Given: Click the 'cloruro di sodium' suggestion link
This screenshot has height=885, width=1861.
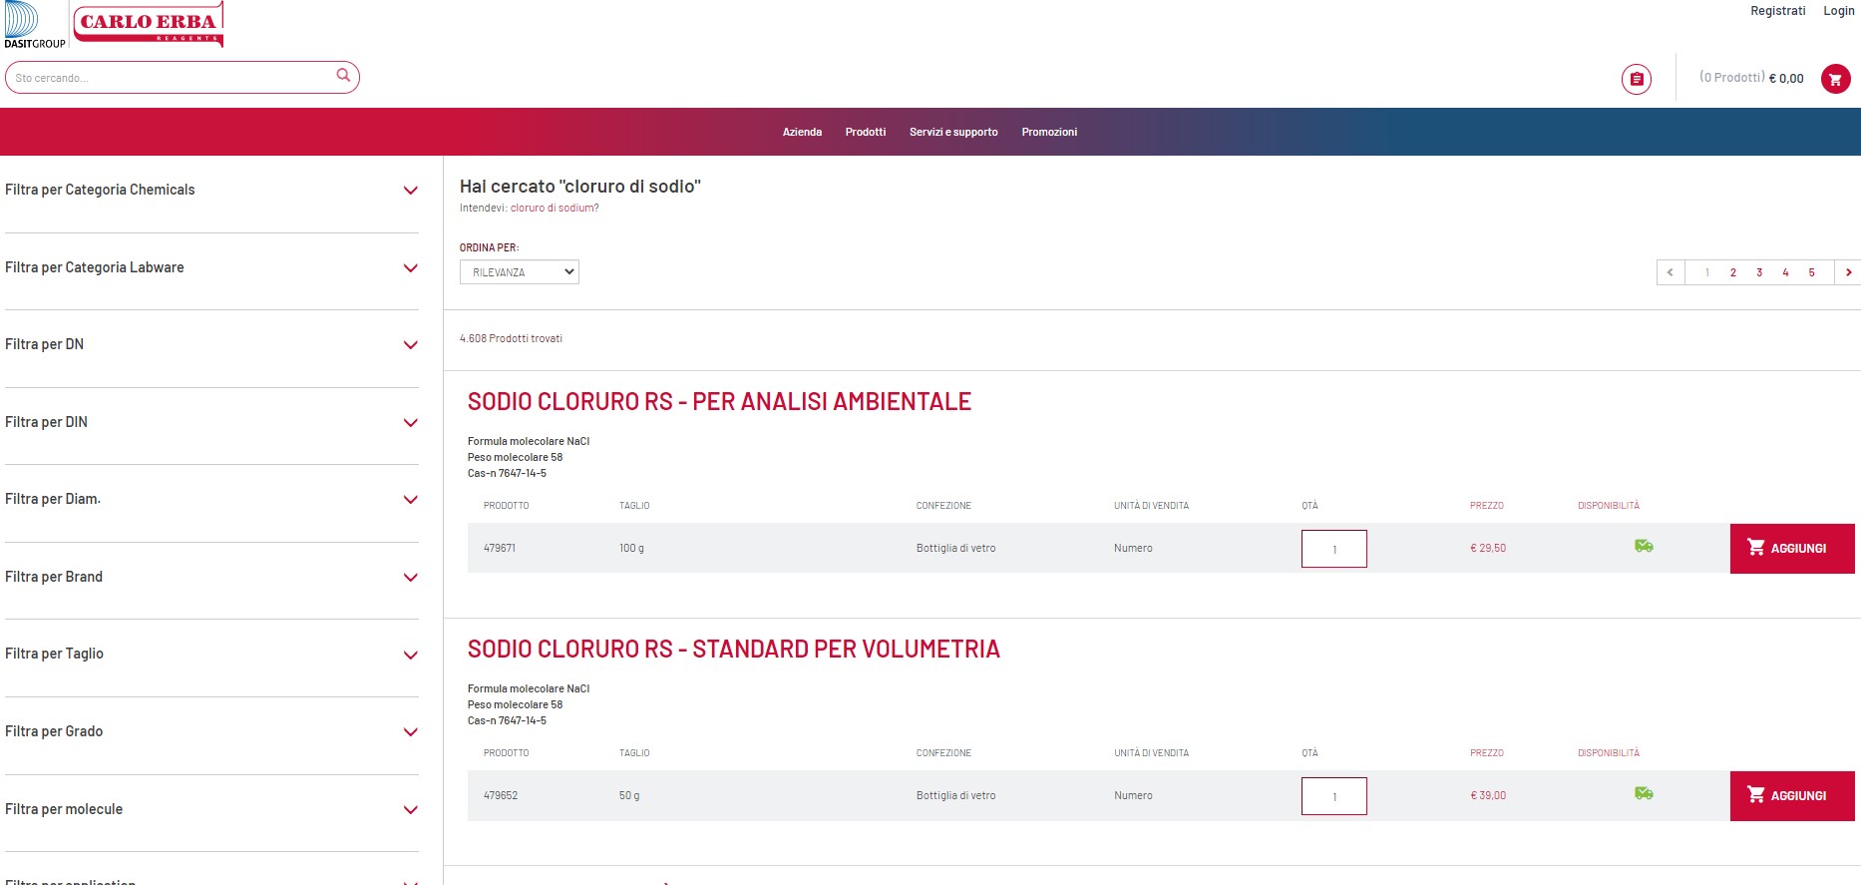Looking at the screenshot, I should pyautogui.click(x=554, y=209).
